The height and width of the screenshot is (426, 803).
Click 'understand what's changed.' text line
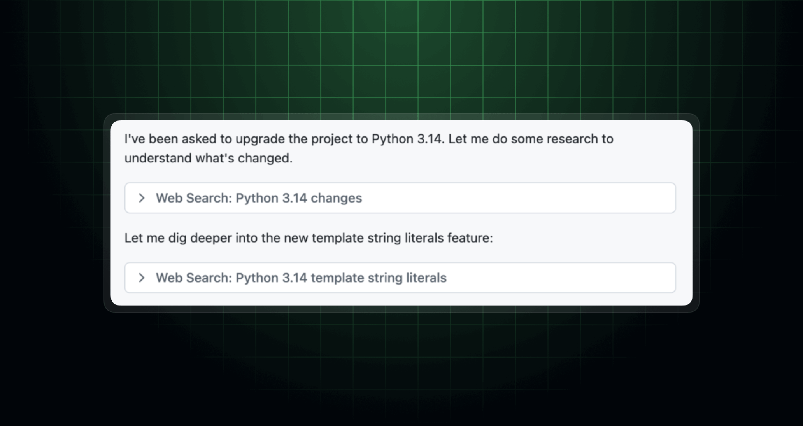(x=208, y=158)
